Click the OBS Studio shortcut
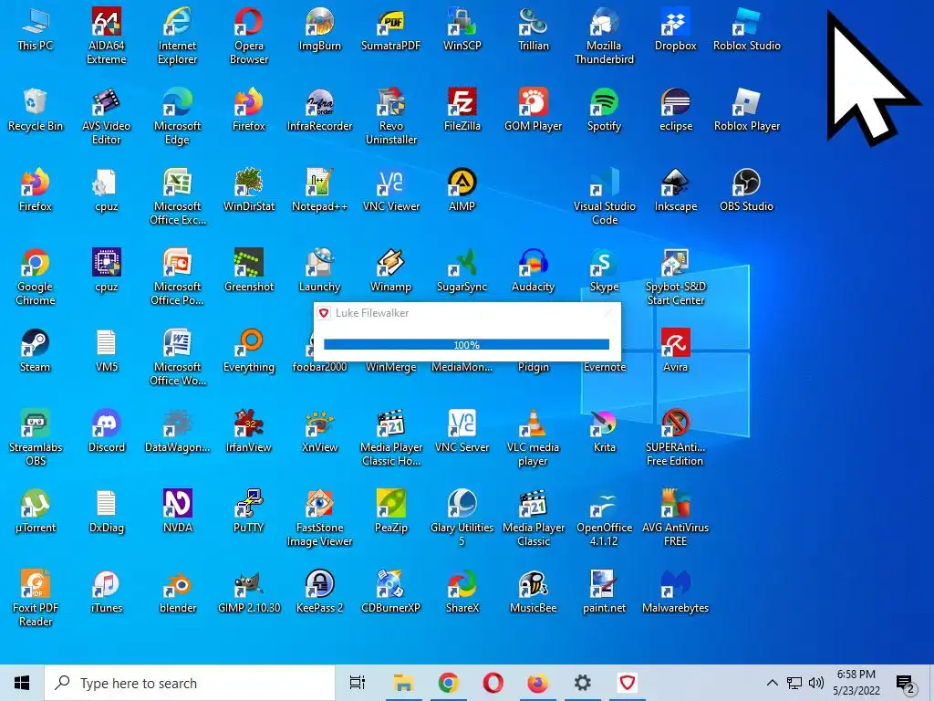The width and height of the screenshot is (934, 701). (746, 191)
